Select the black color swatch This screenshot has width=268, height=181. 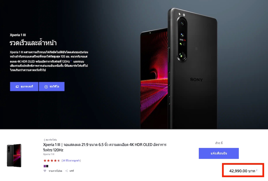(x=47, y=166)
